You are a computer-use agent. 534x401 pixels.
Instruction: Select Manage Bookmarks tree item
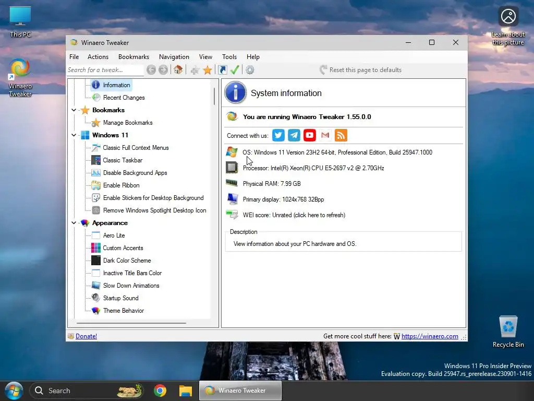(x=122, y=123)
